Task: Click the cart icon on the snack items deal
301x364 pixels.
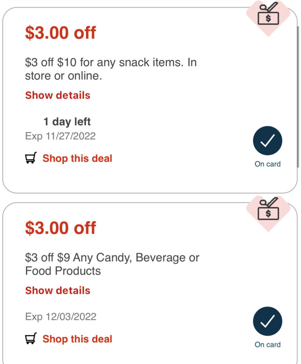Action: (31, 159)
